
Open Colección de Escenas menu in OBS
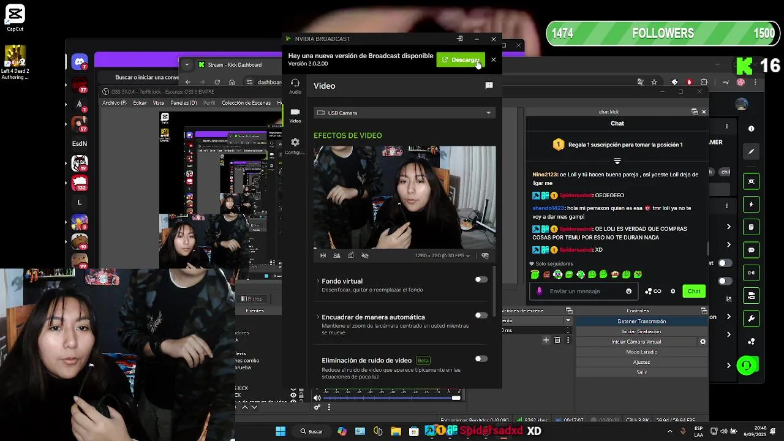coord(246,103)
